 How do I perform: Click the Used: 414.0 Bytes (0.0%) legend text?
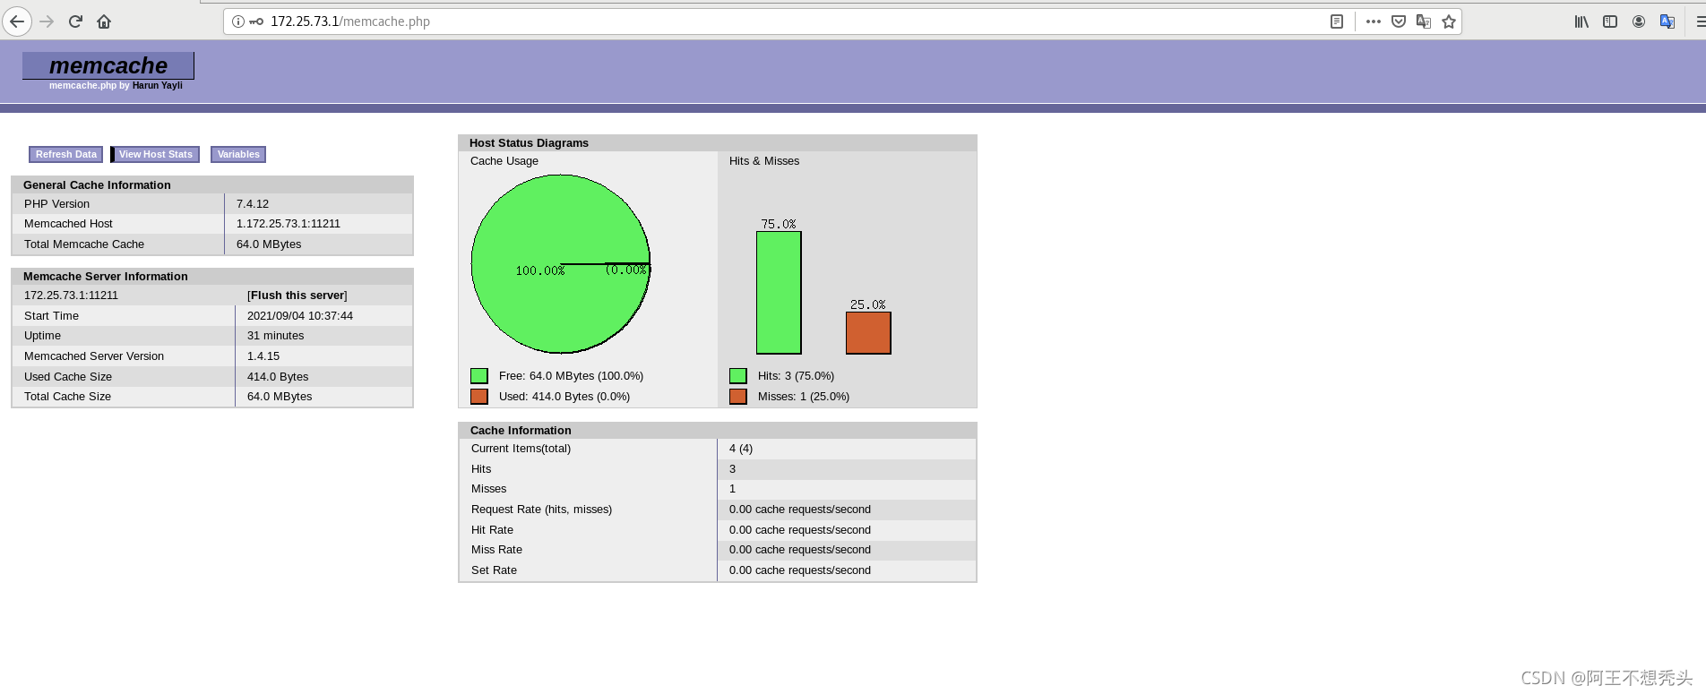pyautogui.click(x=564, y=397)
